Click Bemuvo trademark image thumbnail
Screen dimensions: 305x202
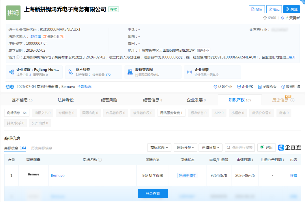pyautogui.click(x=33, y=174)
